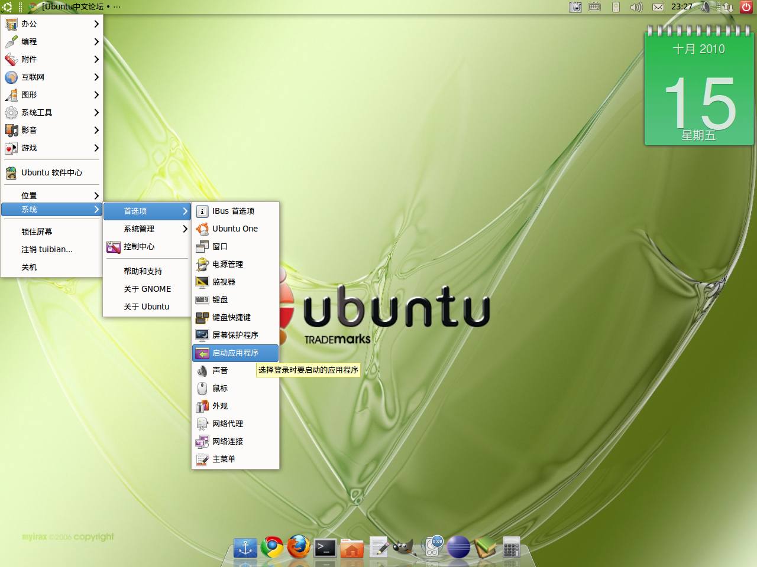The image size is (757, 567).
Task: Click the 23:27 clock in top panel
Action: tap(682, 7)
